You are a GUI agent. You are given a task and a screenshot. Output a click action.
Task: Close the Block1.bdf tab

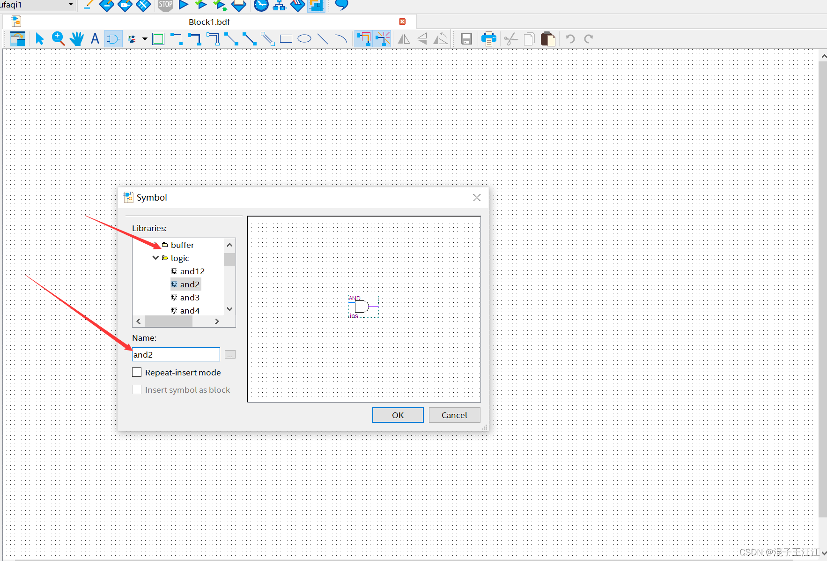[402, 22]
